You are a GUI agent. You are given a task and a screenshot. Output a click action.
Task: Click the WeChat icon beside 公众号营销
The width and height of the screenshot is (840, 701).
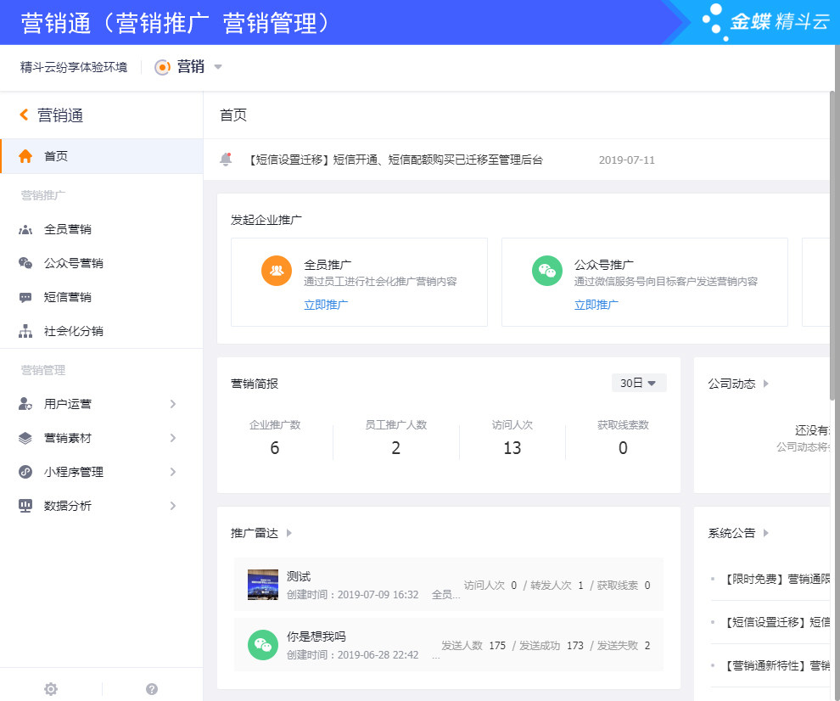coord(25,263)
